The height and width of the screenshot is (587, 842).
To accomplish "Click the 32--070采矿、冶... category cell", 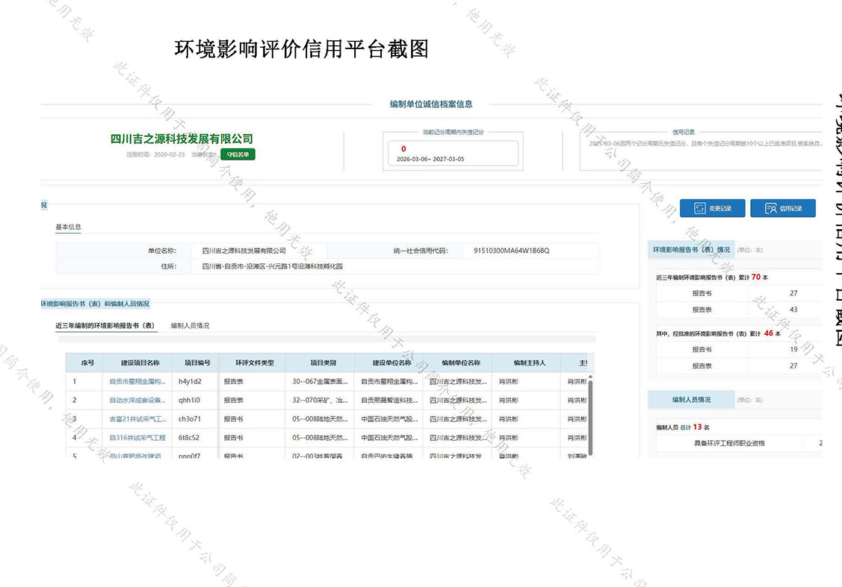I will tap(320, 400).
